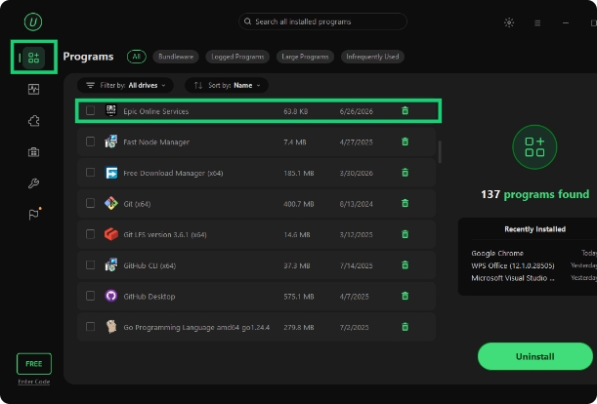
Task: Open the toolbox briefcase icon
Action: tap(33, 152)
